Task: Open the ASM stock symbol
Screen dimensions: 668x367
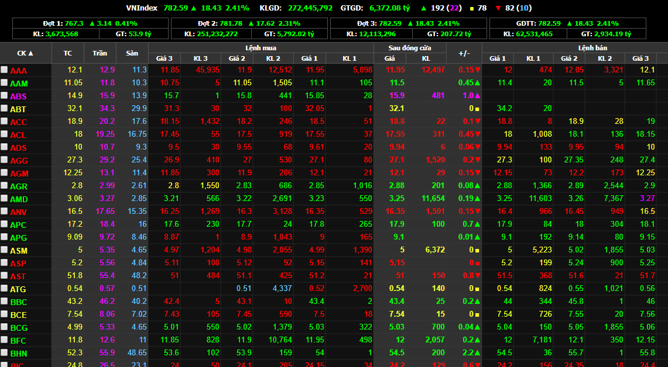Action: coord(19,251)
